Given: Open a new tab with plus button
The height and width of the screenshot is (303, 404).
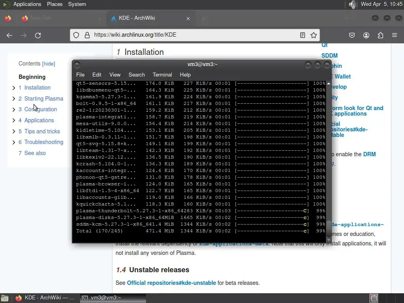Looking at the screenshot, I should click(x=203, y=19).
